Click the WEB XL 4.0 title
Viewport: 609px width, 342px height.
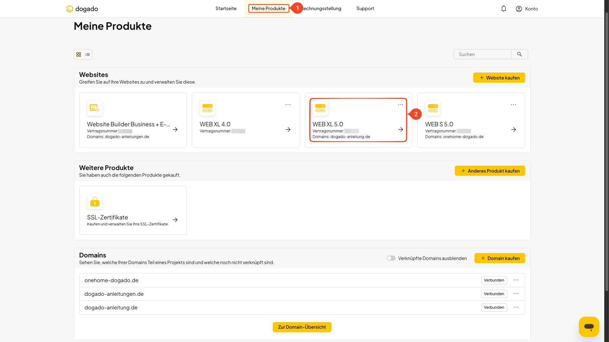pyautogui.click(x=215, y=124)
